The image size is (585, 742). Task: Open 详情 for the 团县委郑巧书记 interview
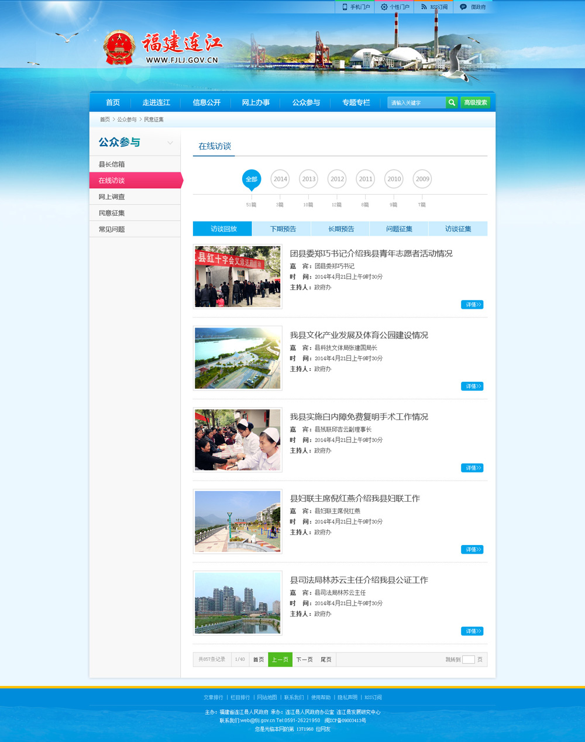472,305
